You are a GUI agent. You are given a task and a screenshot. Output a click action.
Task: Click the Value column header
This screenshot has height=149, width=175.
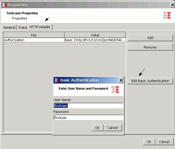(95, 35)
